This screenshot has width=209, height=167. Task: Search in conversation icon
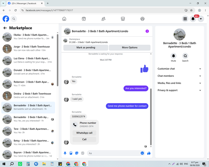pos(185,56)
